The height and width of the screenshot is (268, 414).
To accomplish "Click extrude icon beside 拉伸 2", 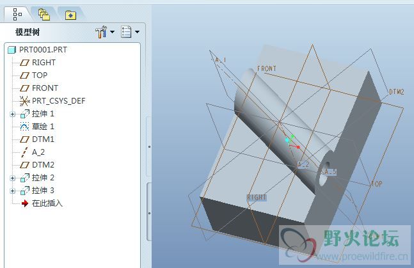I will tap(25, 178).
